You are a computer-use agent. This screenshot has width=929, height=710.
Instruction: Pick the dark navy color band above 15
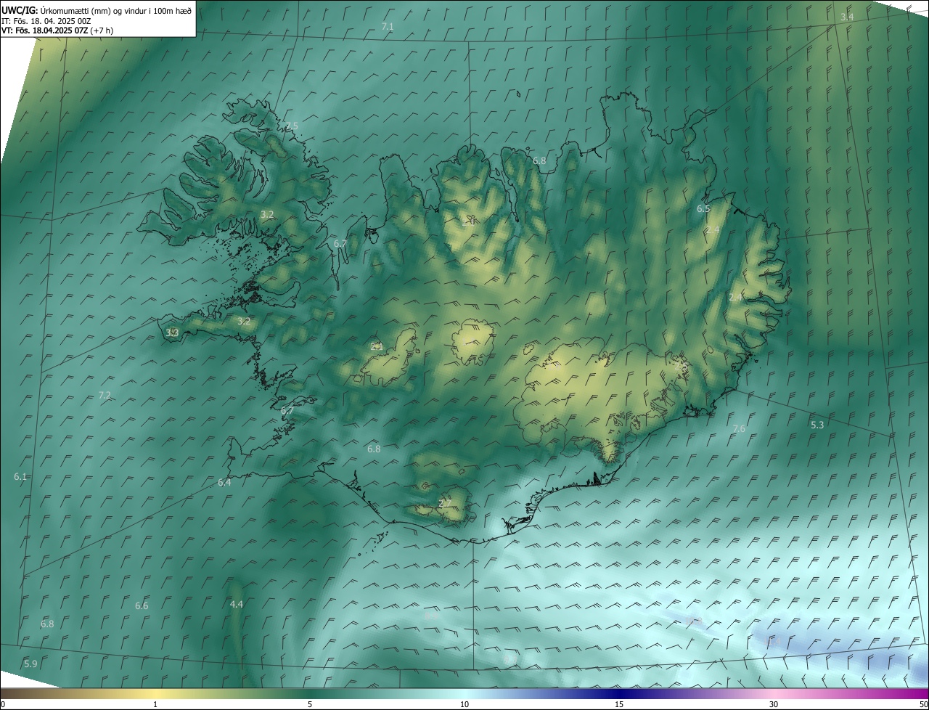coord(619,694)
